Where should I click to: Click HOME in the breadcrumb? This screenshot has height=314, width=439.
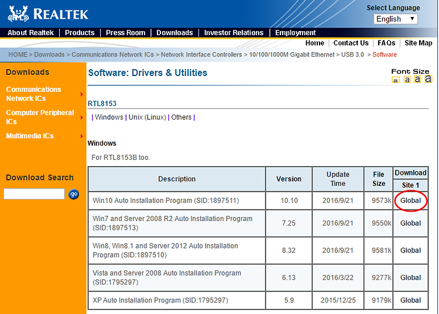tap(18, 54)
